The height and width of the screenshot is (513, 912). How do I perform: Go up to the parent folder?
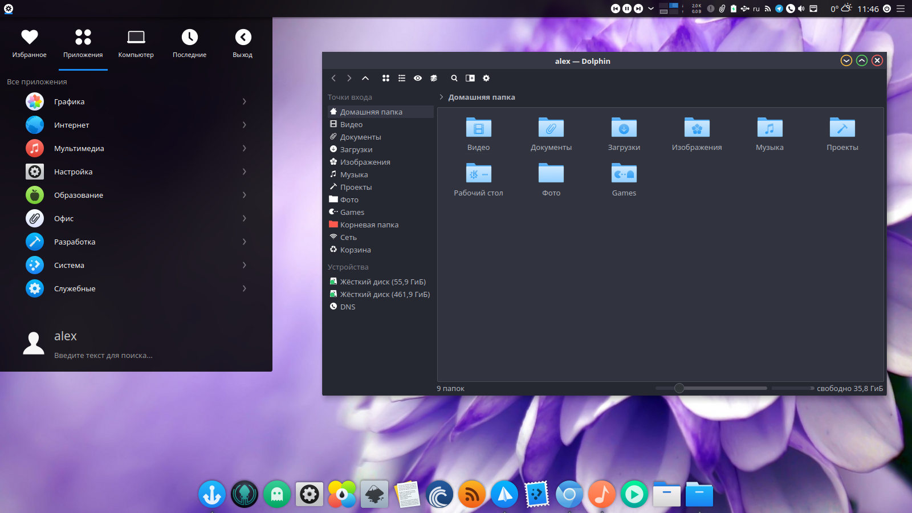click(x=365, y=78)
